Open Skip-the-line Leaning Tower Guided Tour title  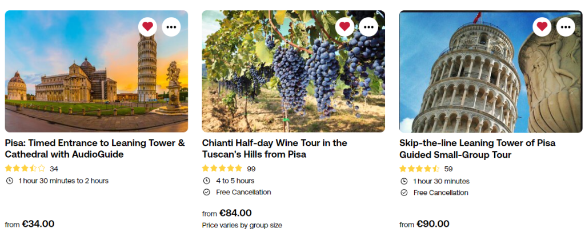click(x=477, y=149)
